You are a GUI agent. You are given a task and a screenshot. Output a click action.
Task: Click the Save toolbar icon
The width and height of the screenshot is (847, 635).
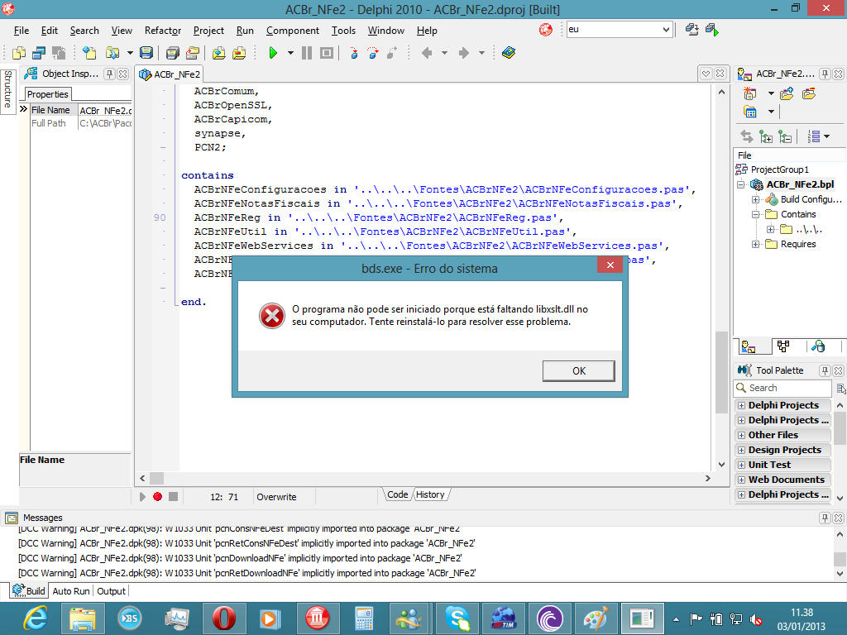point(146,53)
